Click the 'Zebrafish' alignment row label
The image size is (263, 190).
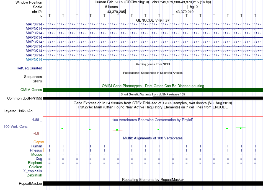tap(35, 175)
